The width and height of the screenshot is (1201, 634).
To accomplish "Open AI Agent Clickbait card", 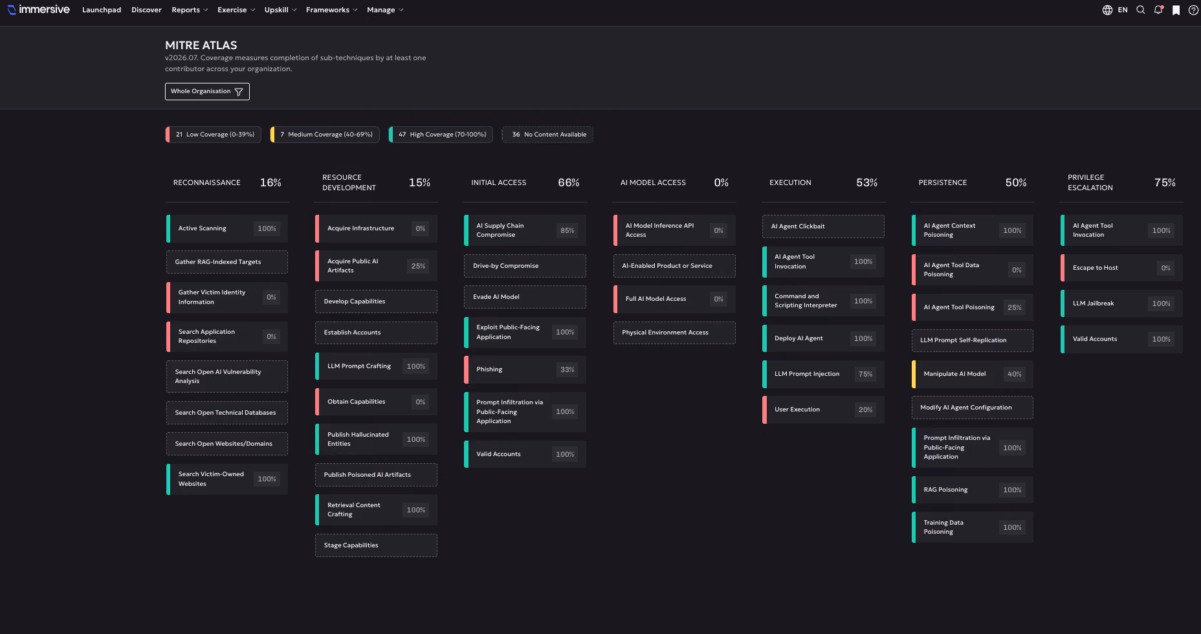I will tap(823, 226).
